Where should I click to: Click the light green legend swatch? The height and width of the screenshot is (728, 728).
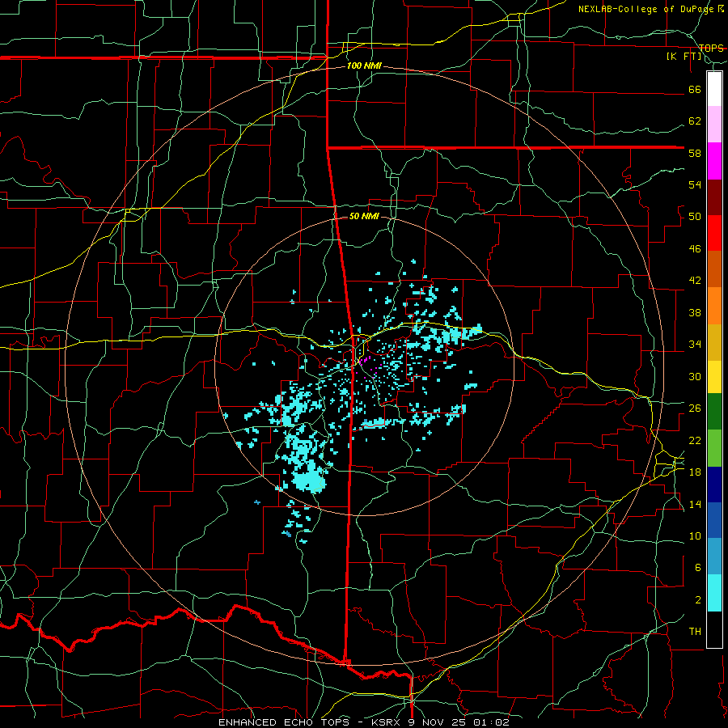(714, 448)
